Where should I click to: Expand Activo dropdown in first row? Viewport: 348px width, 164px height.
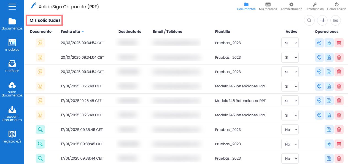[x=290, y=43]
